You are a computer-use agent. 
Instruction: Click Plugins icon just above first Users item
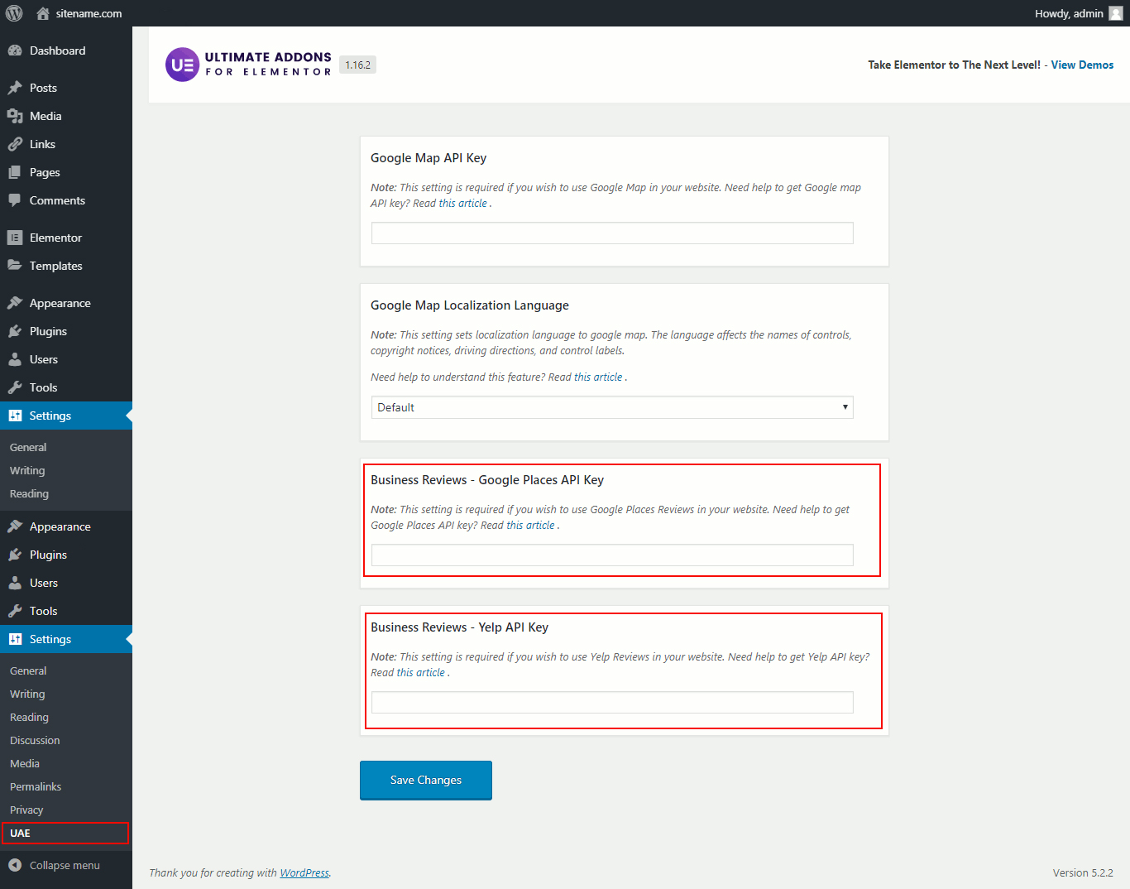point(15,331)
